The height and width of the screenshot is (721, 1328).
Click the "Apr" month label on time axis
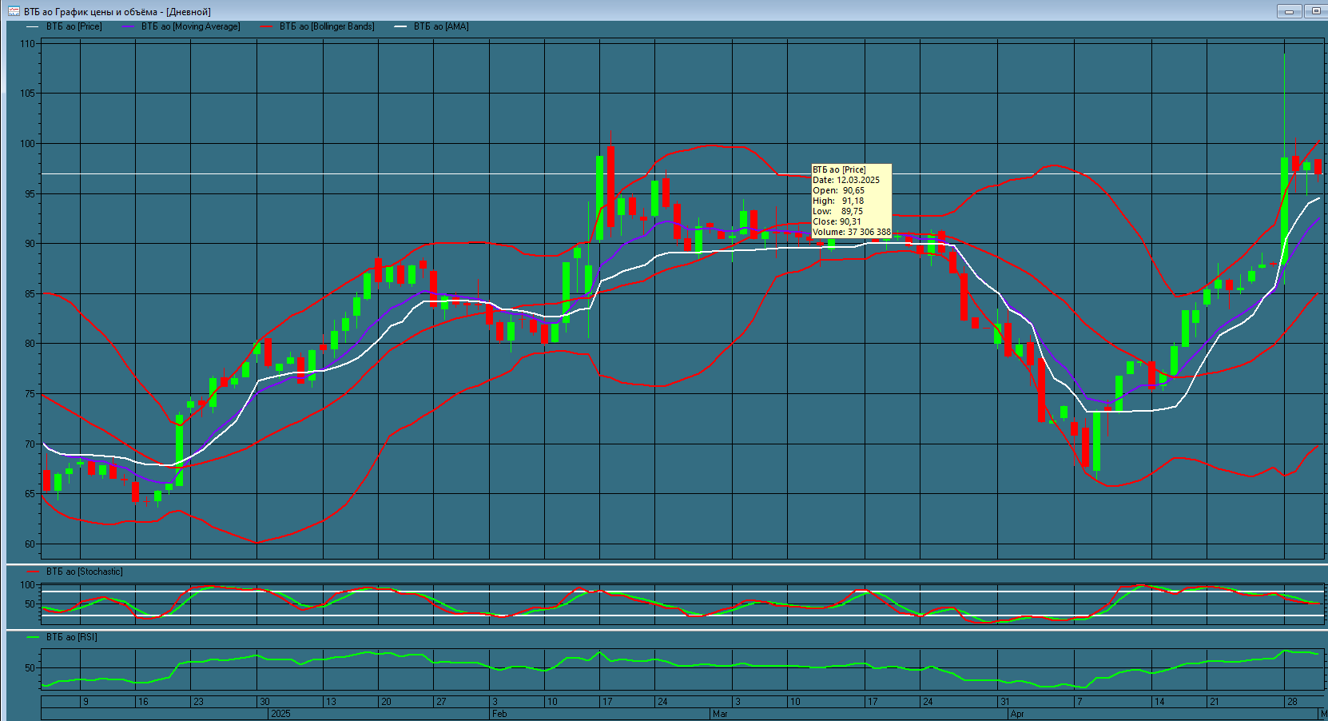click(1017, 714)
